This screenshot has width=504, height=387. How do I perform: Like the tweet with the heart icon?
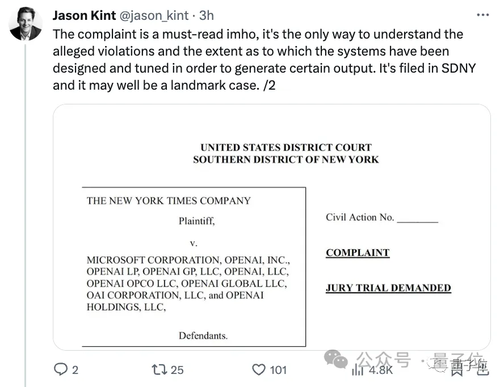point(259,369)
